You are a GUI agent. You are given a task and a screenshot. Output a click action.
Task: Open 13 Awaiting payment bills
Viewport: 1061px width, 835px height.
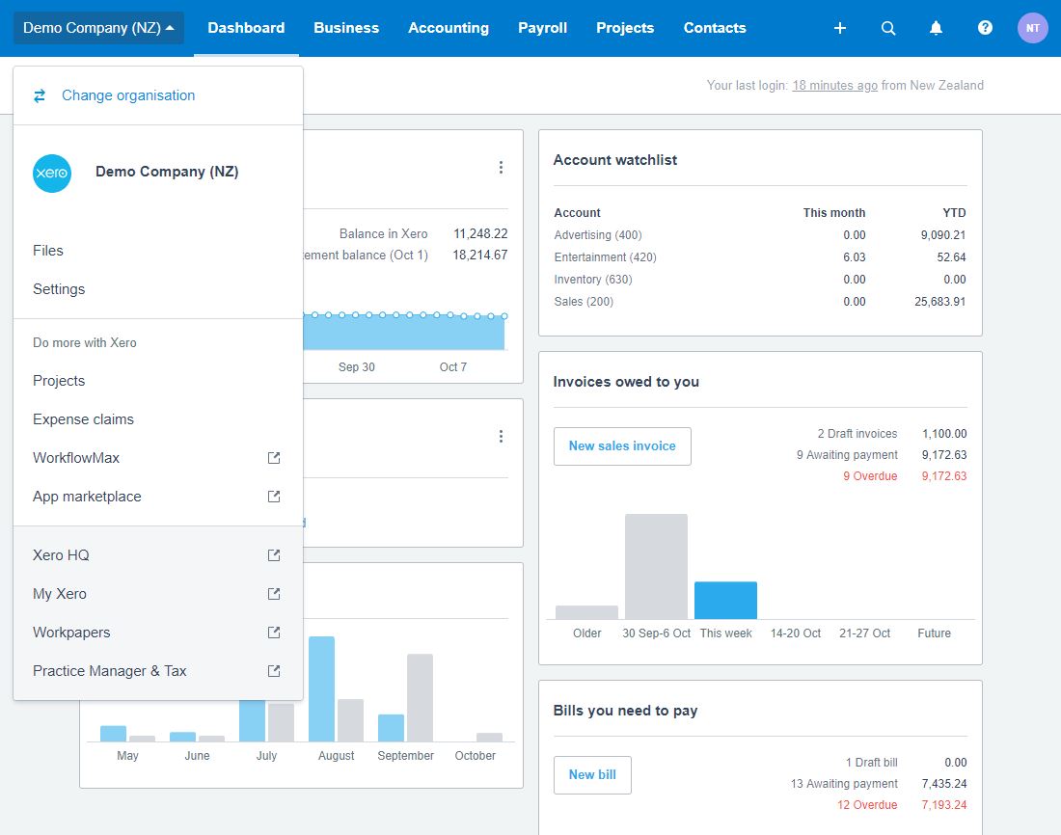pos(845,784)
